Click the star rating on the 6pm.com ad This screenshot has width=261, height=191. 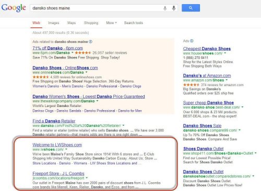coord(83,53)
